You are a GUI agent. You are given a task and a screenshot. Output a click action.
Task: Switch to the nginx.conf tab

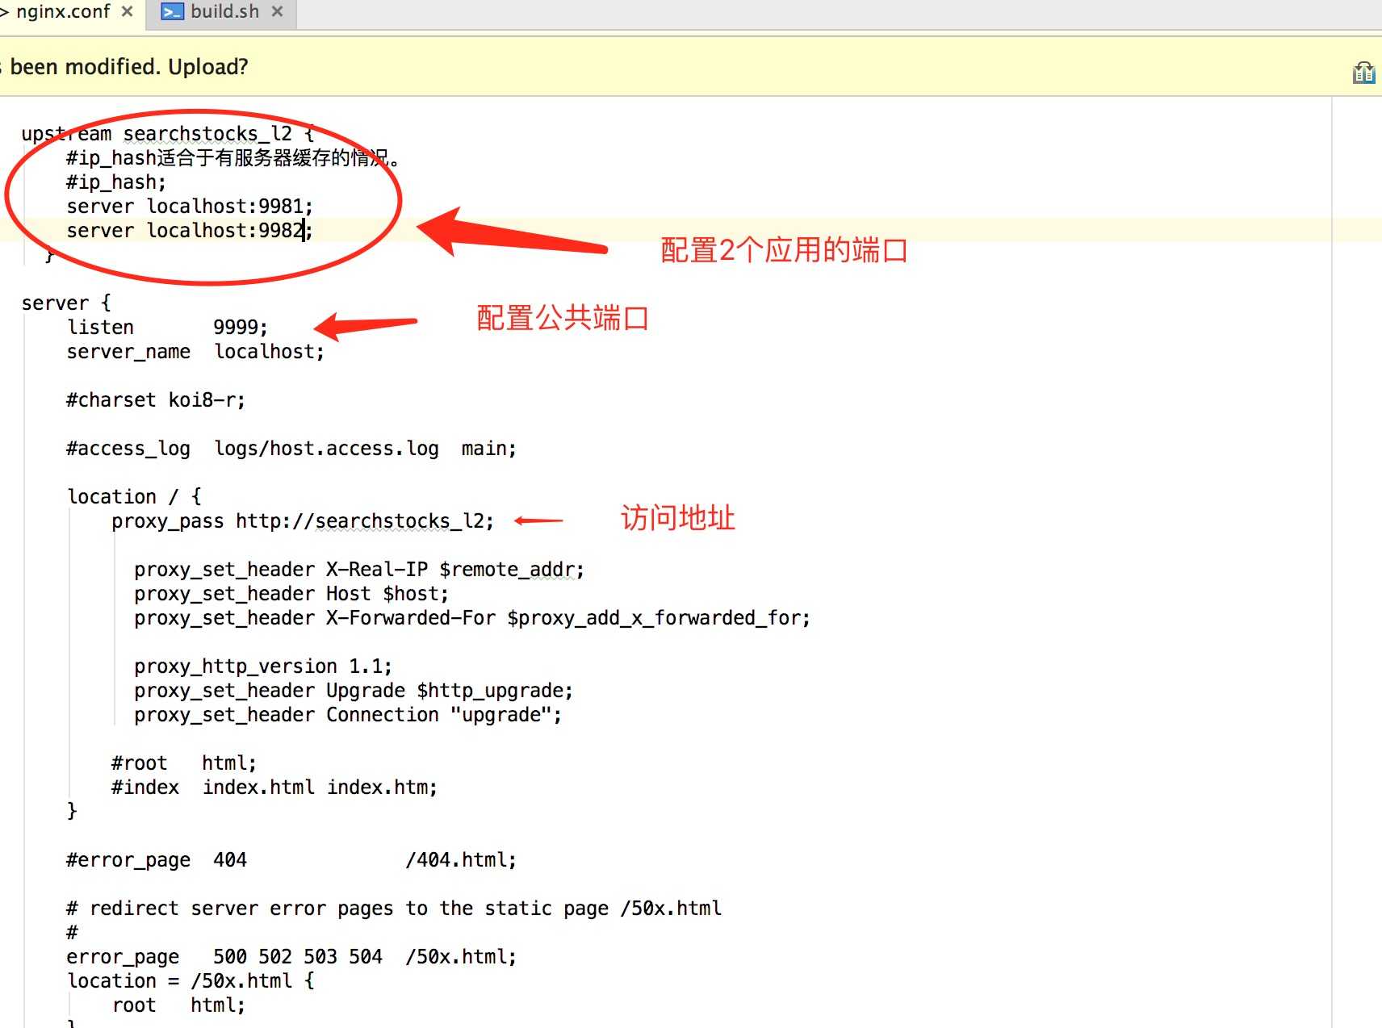coord(62,12)
